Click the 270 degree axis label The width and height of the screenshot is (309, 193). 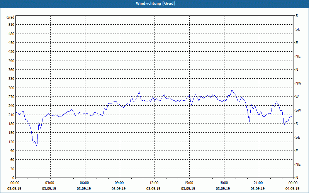12,97
